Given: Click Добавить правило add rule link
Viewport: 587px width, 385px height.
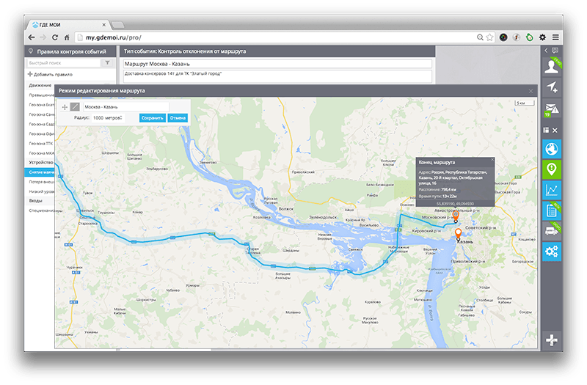Looking at the screenshot, I should coord(50,75).
